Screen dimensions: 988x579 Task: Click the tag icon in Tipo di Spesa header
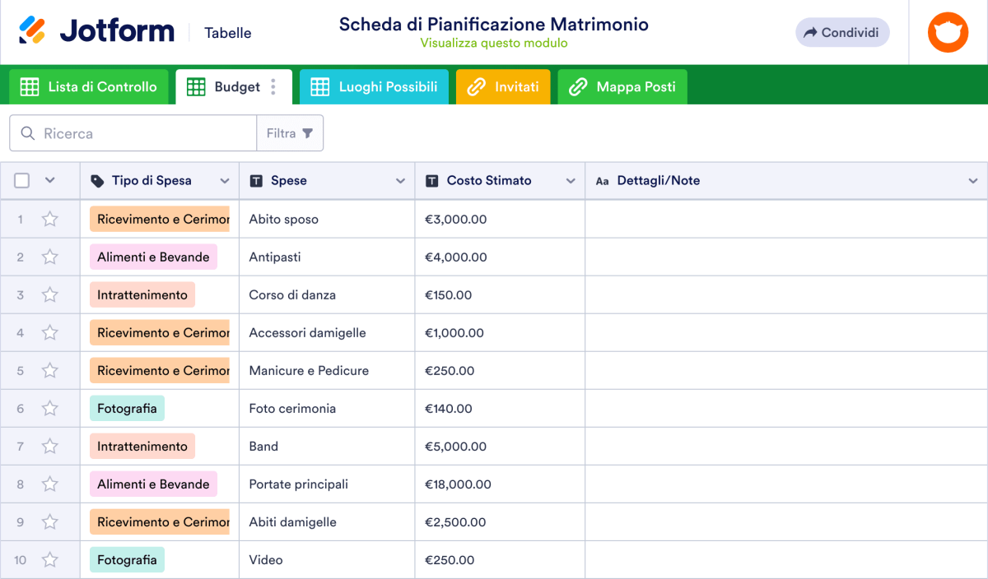point(97,181)
